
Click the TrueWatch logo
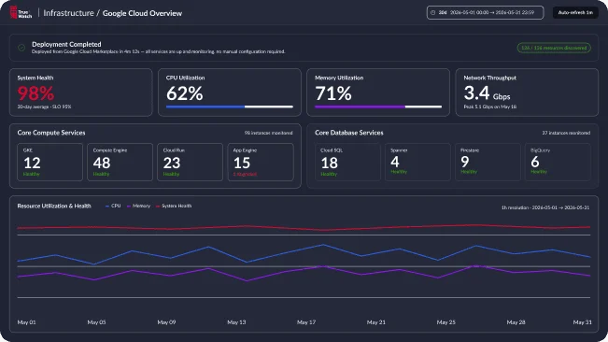(21, 12)
